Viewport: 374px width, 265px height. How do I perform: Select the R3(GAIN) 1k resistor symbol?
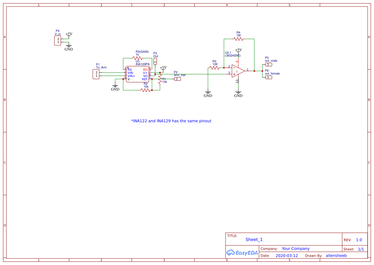[x=137, y=58]
